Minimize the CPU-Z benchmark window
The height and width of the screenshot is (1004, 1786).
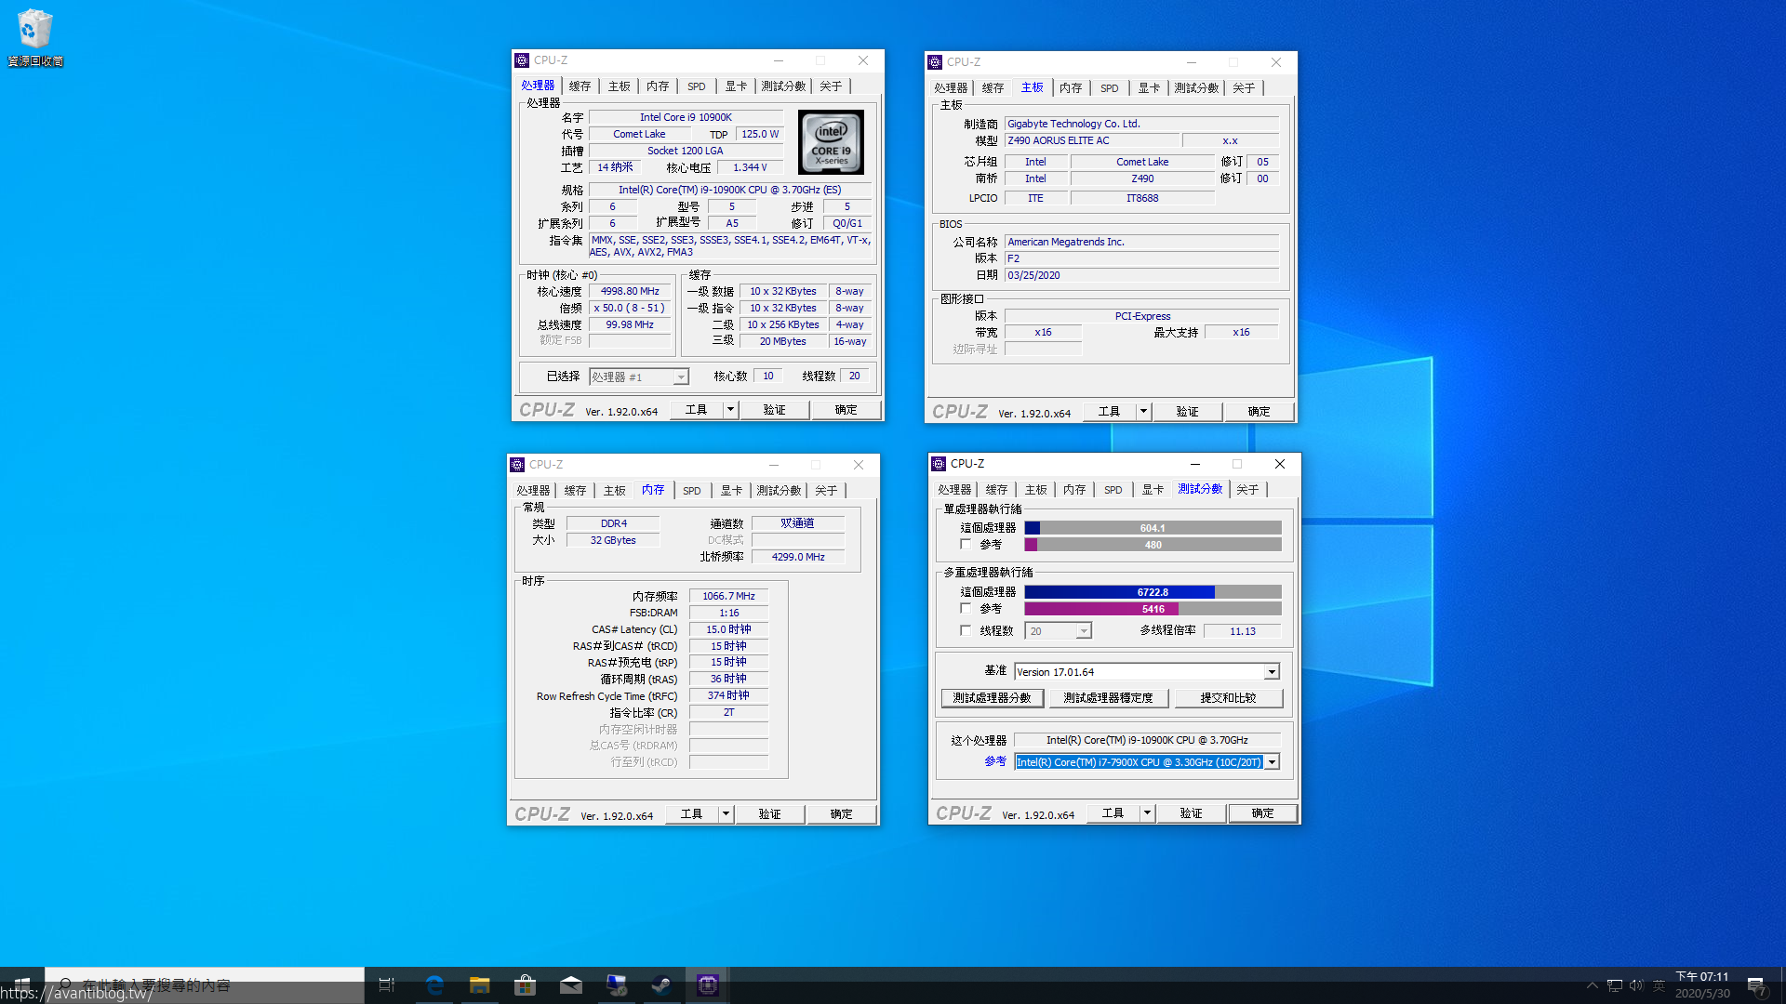pyautogui.click(x=1195, y=464)
